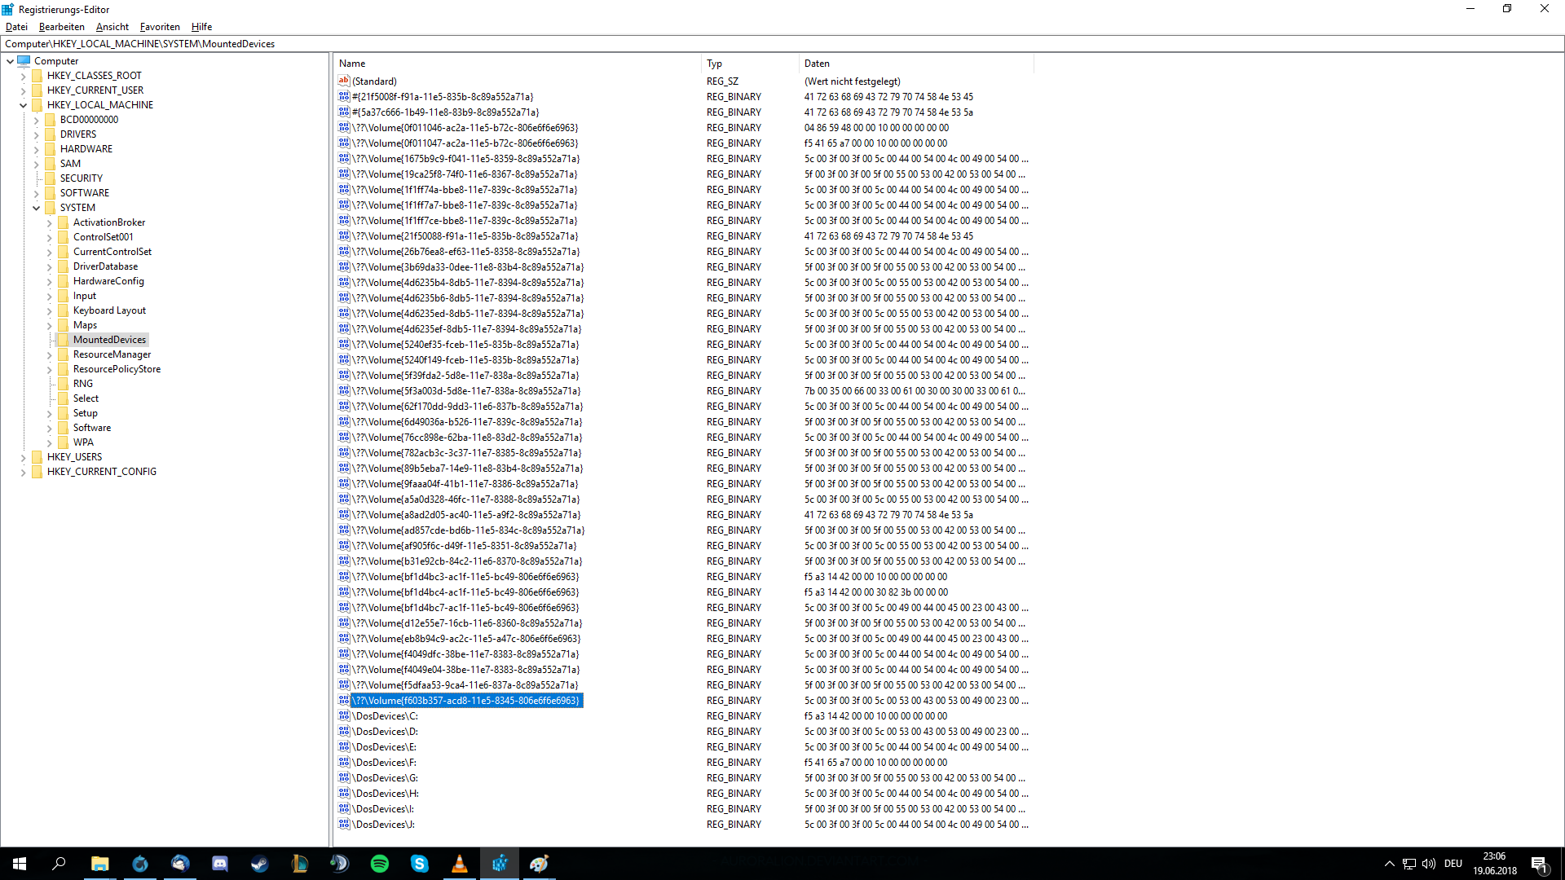
Task: Collapse the SYSTEM key node
Action: [37, 208]
